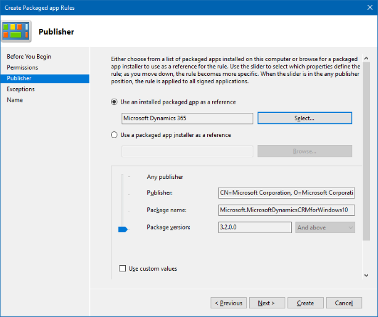Choose 'Use a packaged app installer' radio
This screenshot has height=317, width=378.
point(114,134)
